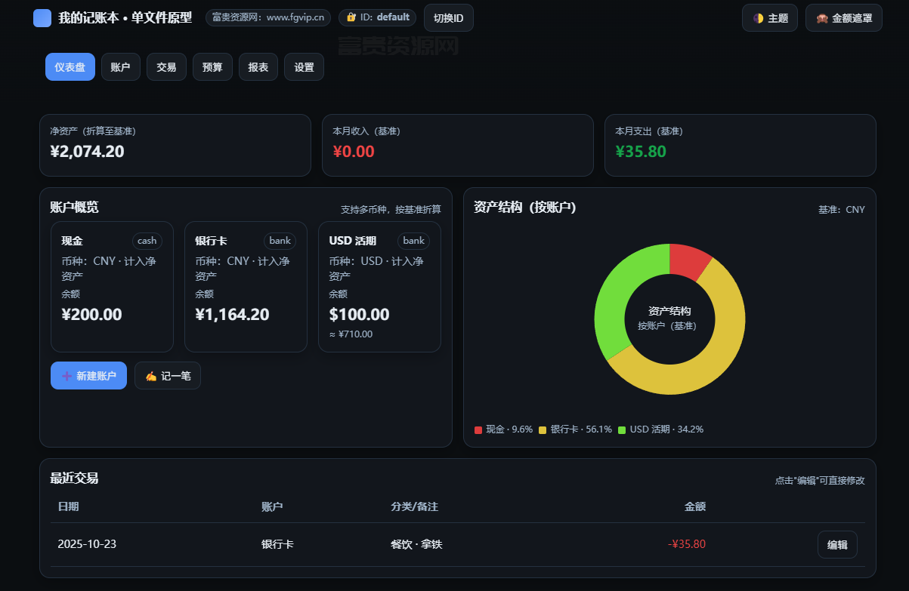Click the half-moon icon on 主题 button
Image resolution: width=909 pixels, height=591 pixels.
click(758, 18)
